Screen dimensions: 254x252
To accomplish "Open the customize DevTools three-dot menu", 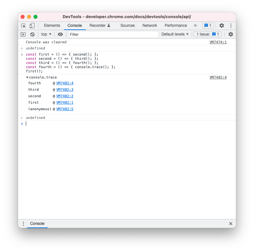I will pos(231,26).
